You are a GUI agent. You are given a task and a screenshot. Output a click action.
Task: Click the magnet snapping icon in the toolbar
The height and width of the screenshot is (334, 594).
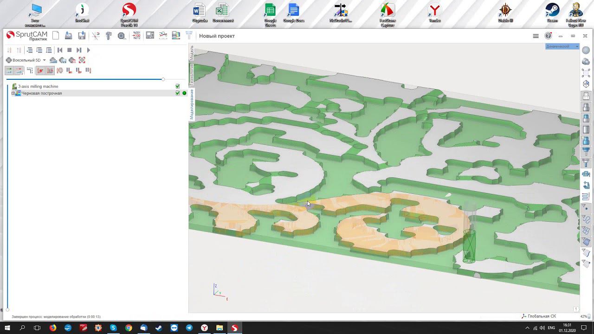coord(96,36)
